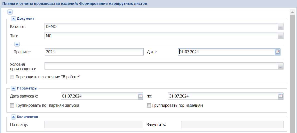Collapse the Документ section

[14, 18]
